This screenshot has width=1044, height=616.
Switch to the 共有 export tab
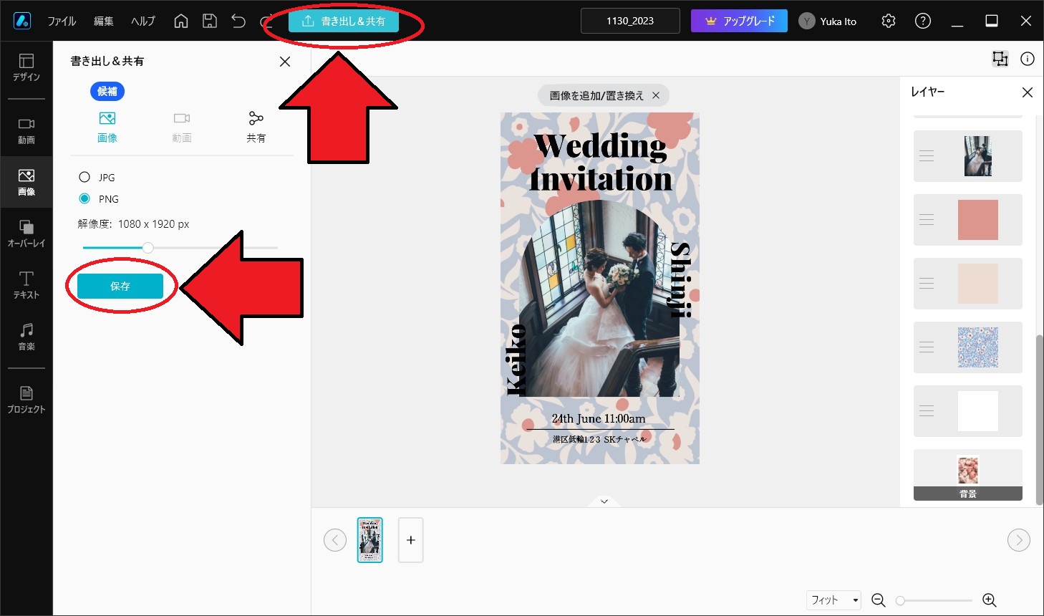coord(256,127)
